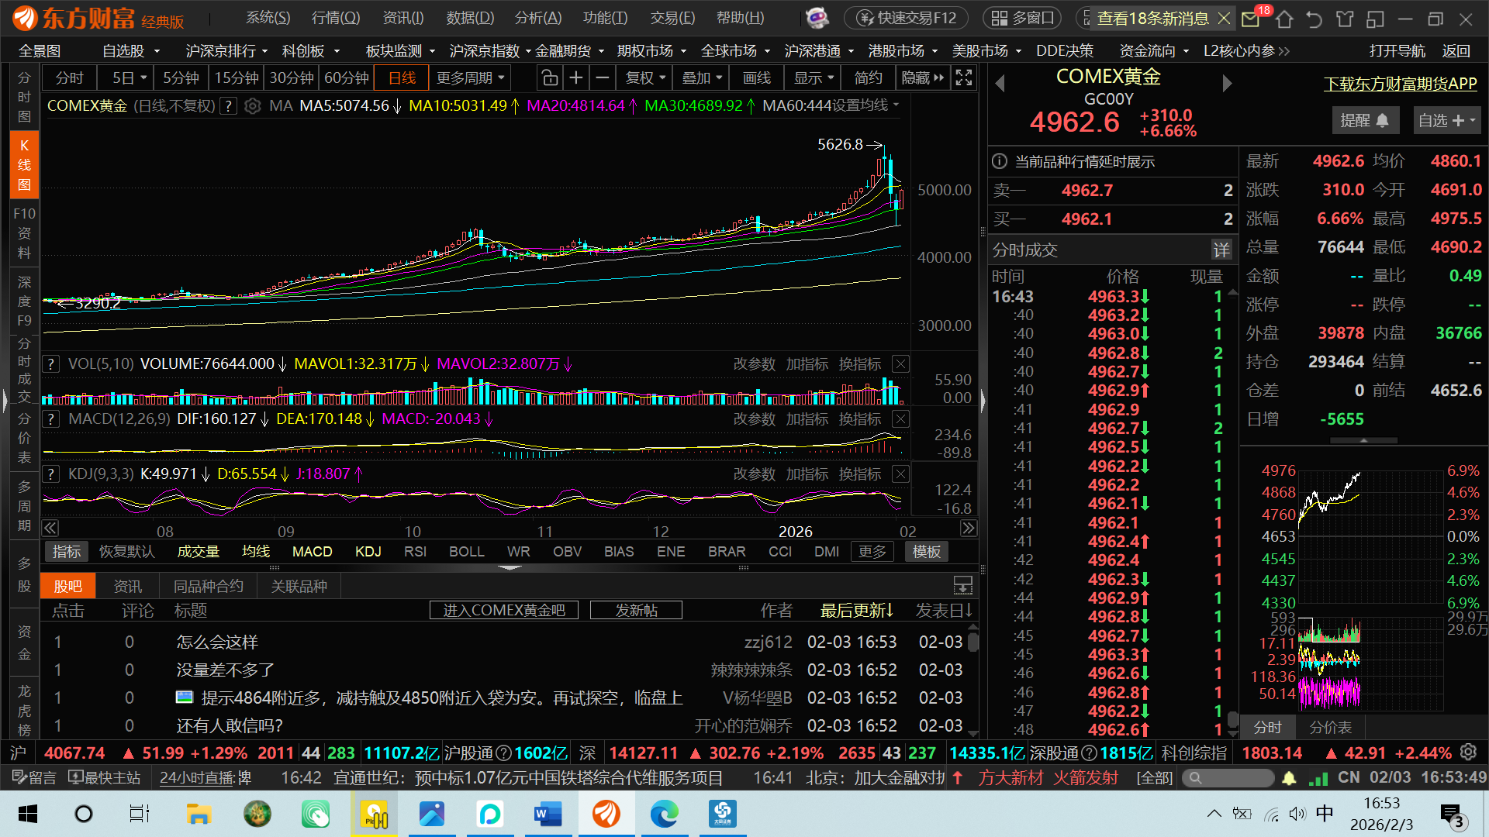Viewport: 1489px width, 837px height.
Task: Click the mail envelope notification icon
Action: (1250, 19)
